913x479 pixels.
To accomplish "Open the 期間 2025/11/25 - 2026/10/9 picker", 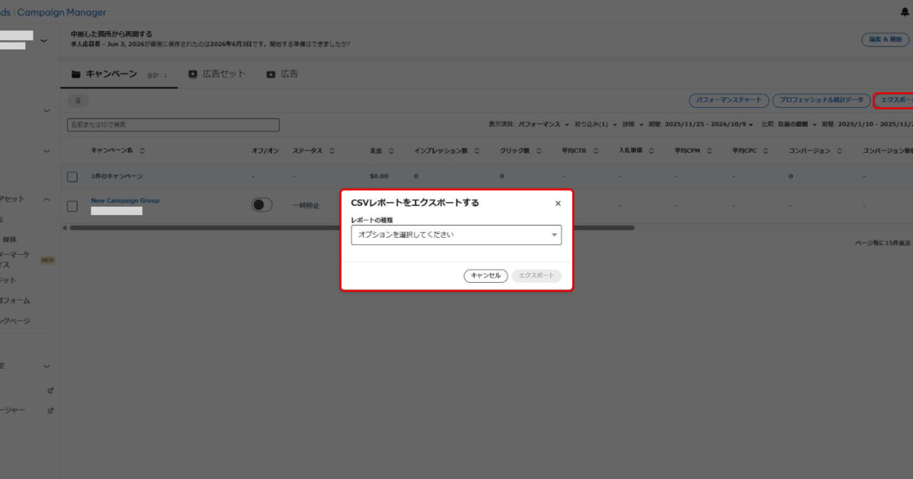I will (x=701, y=124).
